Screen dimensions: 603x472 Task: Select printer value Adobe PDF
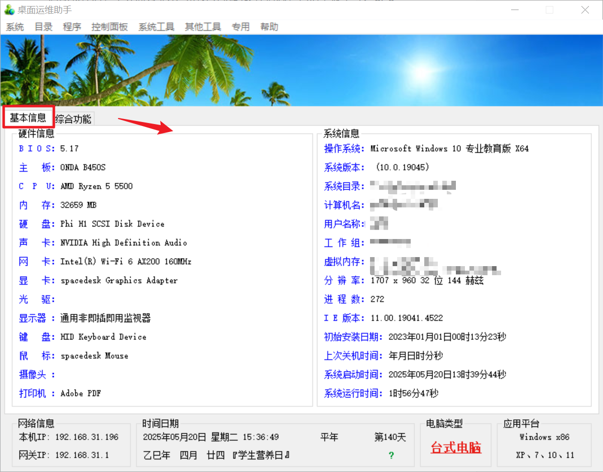(81, 394)
